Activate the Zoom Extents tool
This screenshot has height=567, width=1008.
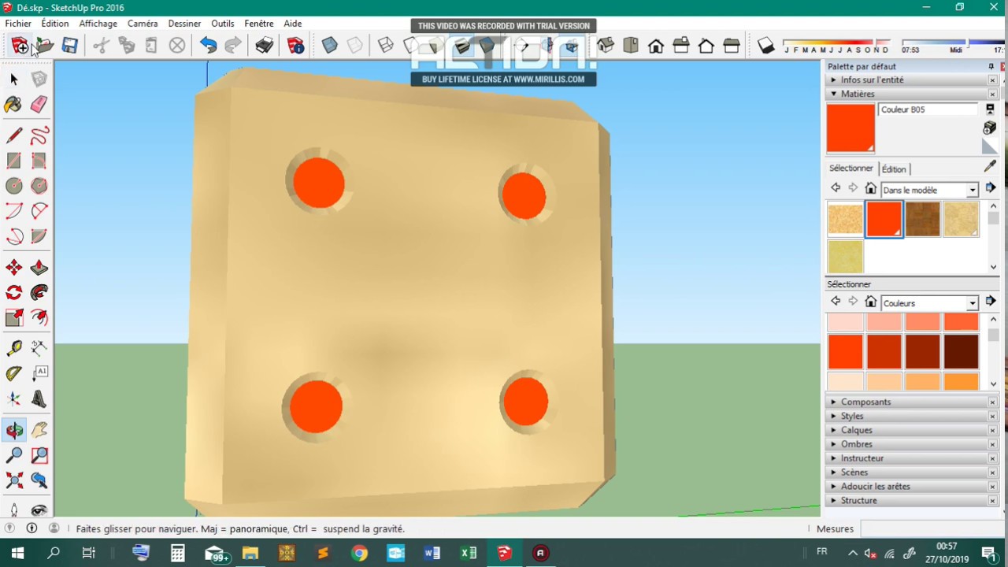[x=14, y=480]
